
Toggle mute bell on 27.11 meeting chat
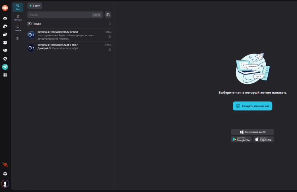point(110,49)
